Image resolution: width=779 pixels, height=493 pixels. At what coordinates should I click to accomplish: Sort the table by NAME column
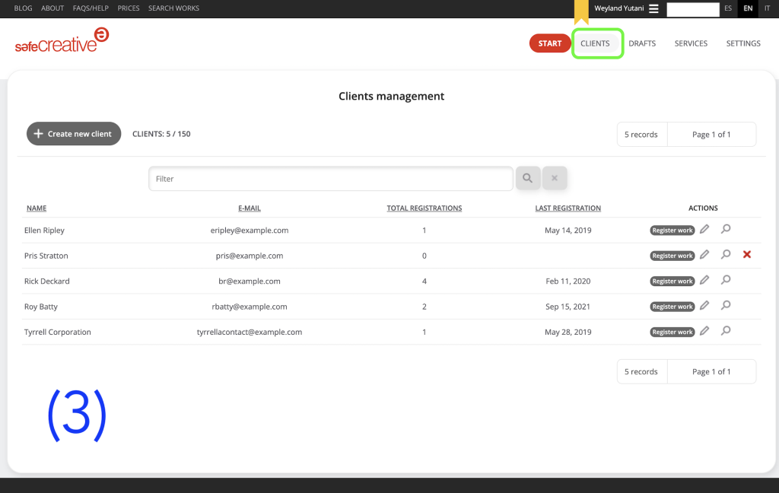pyautogui.click(x=37, y=208)
